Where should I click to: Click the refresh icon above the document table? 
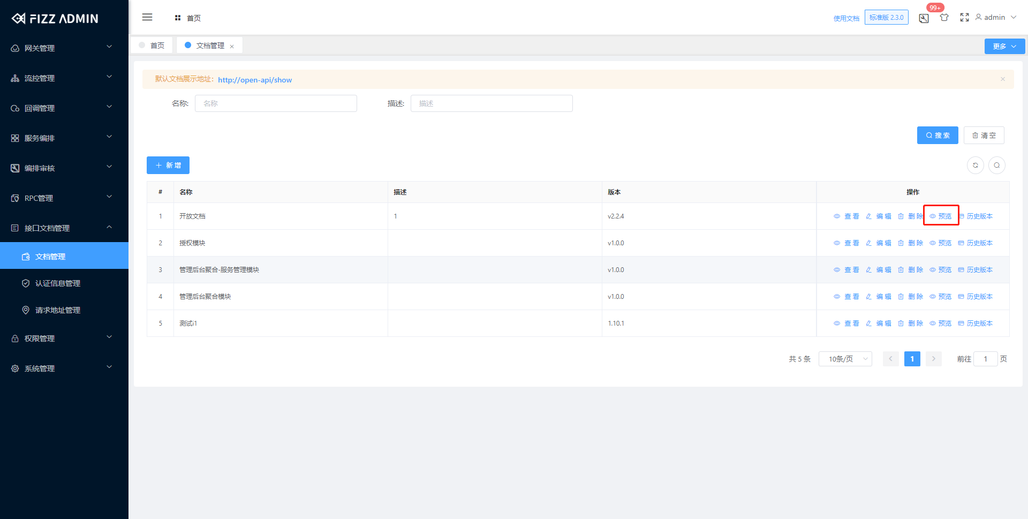click(x=975, y=165)
